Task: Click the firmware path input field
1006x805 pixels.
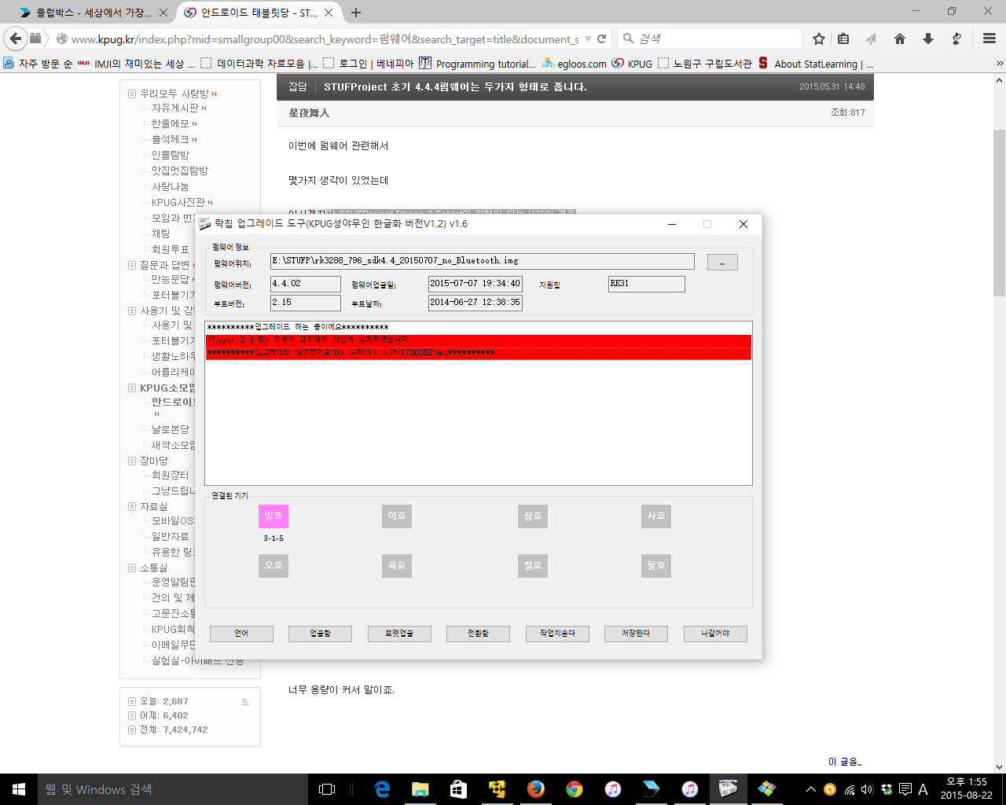Action: [x=482, y=261]
